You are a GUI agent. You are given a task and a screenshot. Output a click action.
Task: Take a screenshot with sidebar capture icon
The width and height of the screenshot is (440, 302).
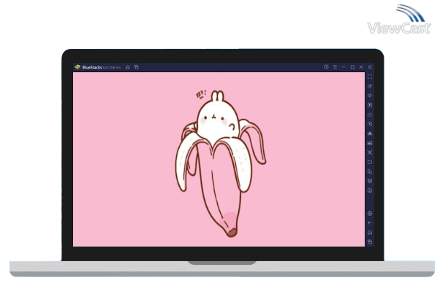coord(370,152)
